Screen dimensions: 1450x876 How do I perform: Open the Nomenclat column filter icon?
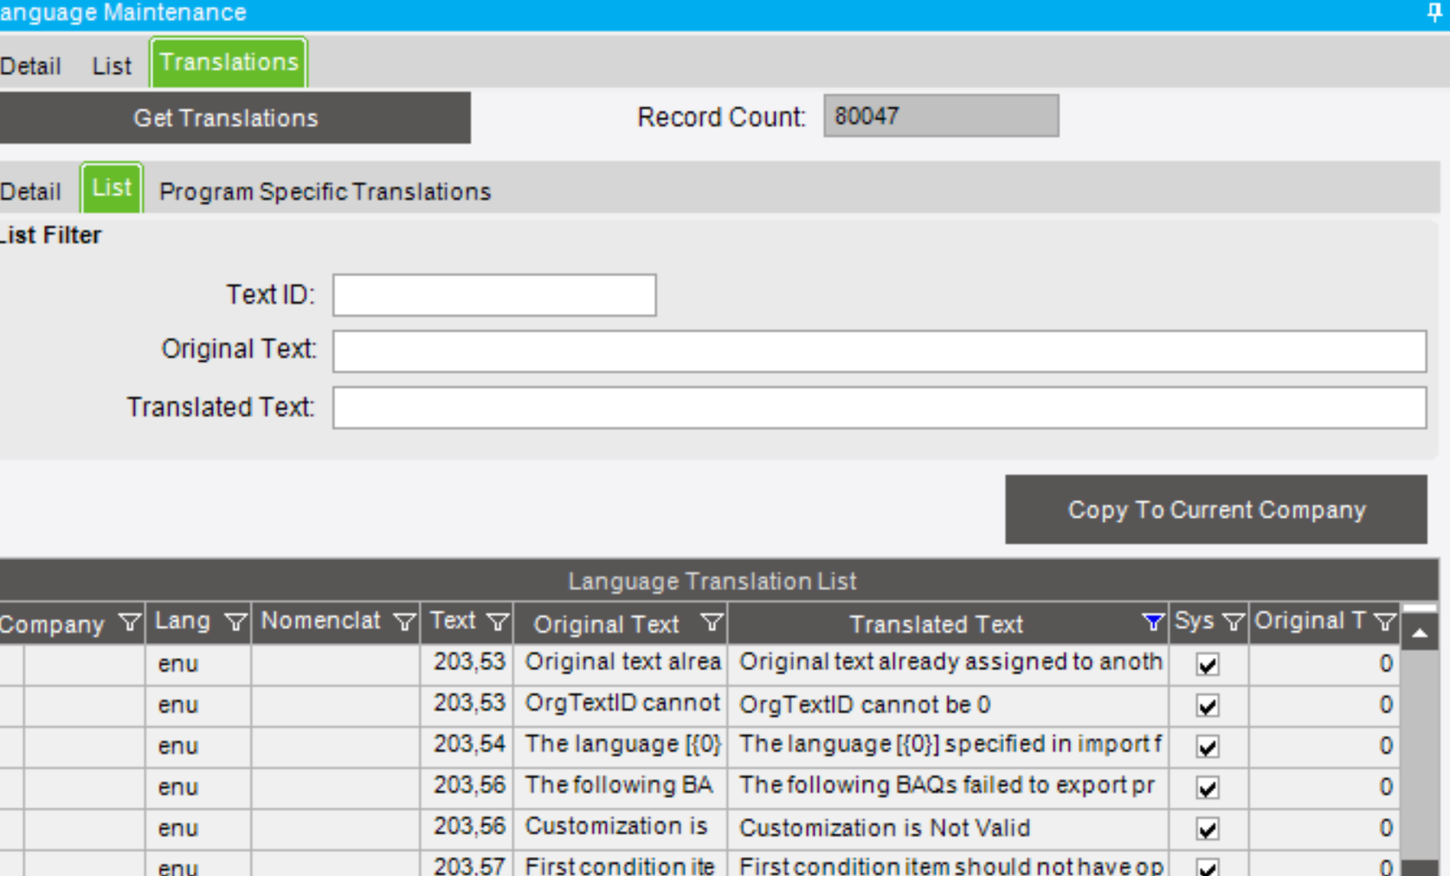(403, 622)
